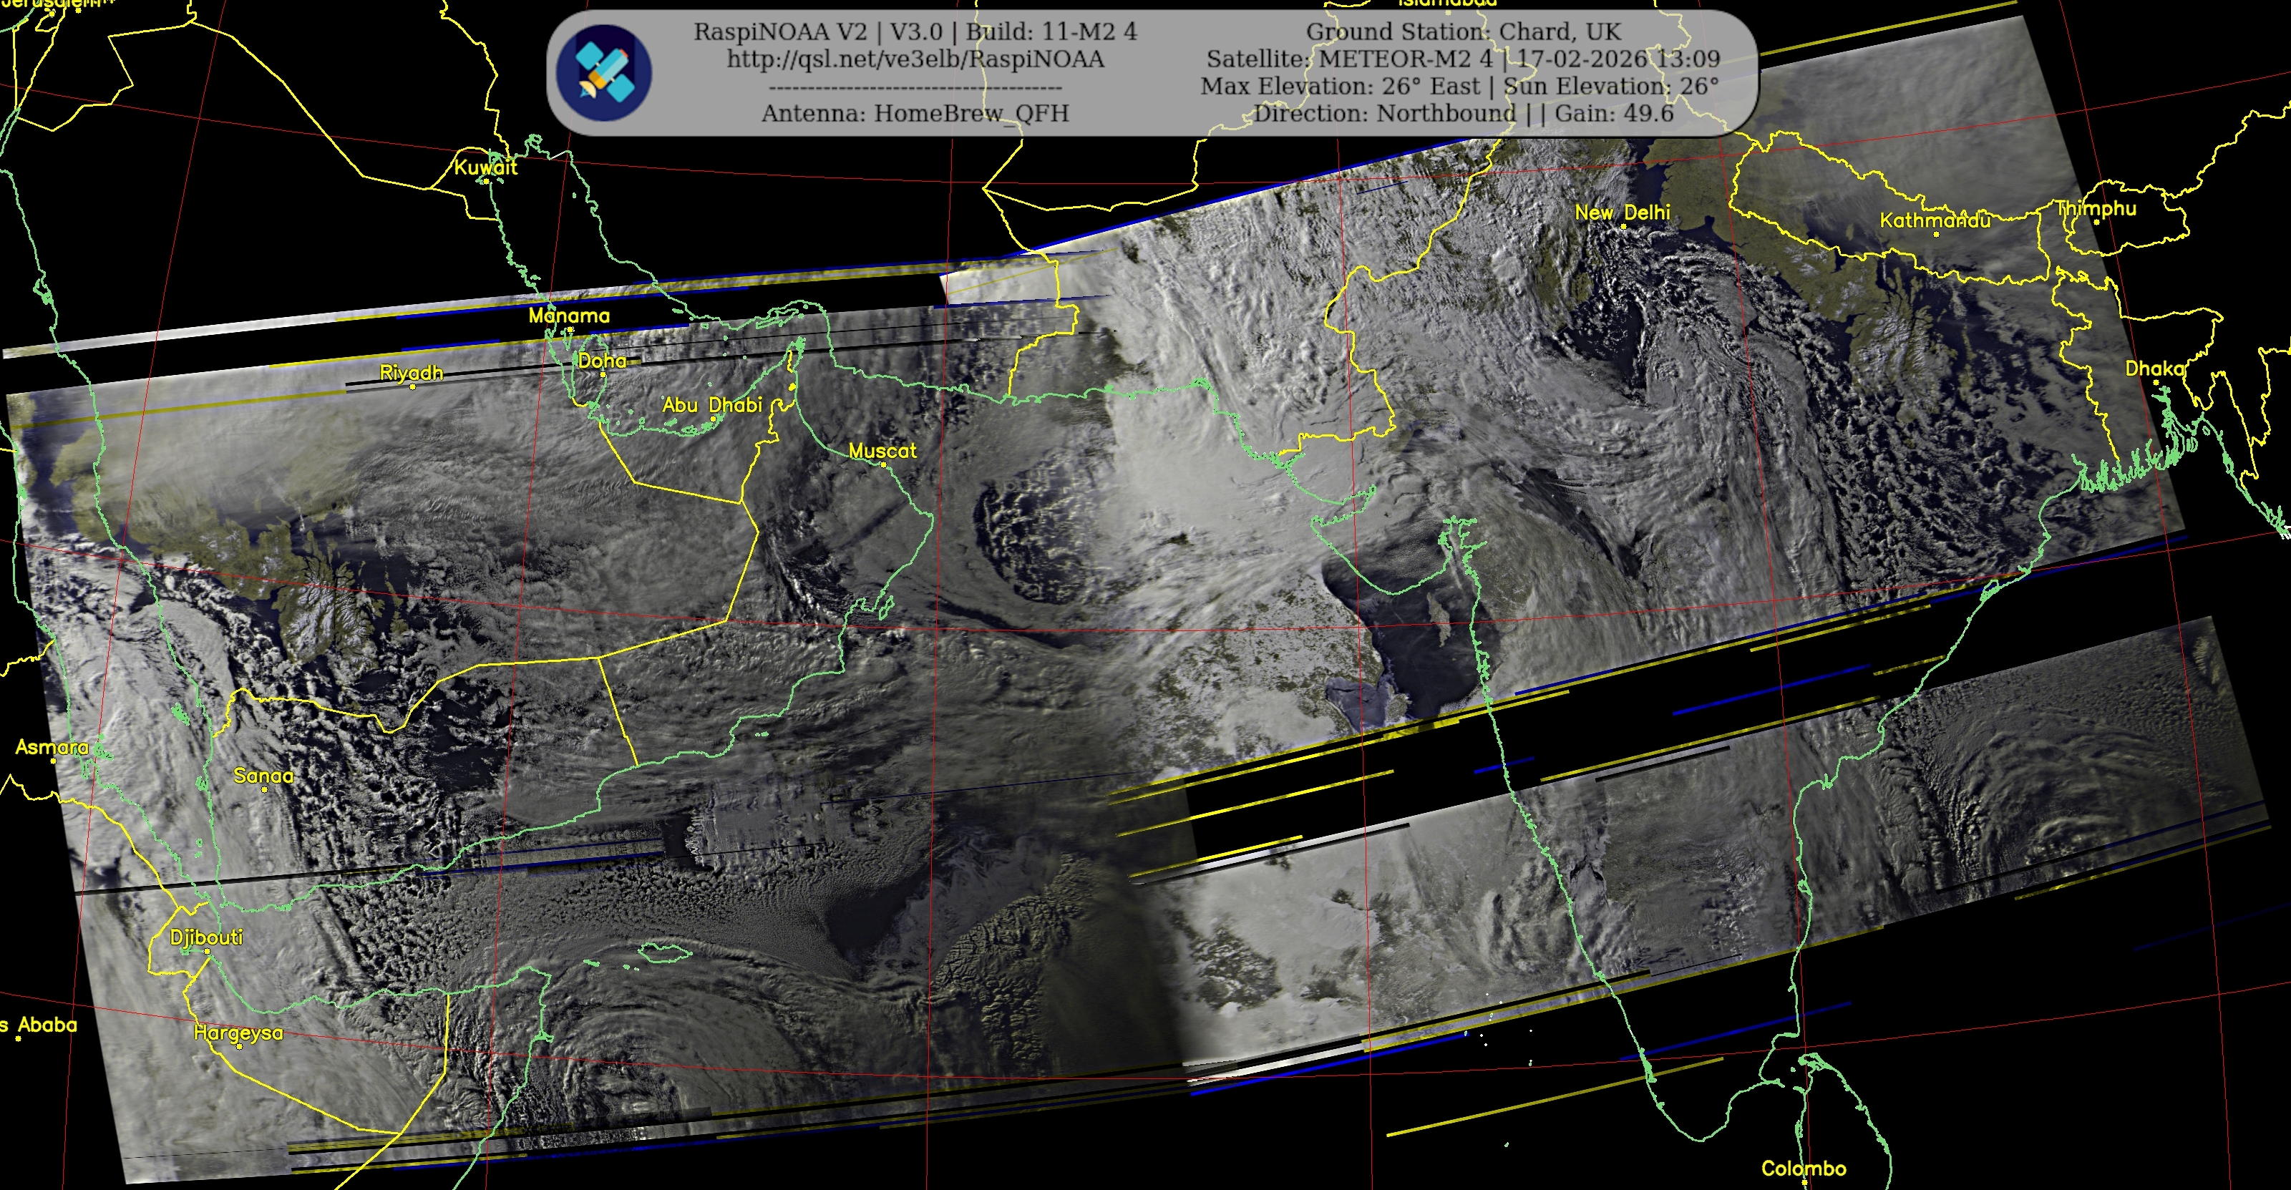Click the Thimphu map label
This screenshot has width=2291, height=1190.
2096,208
